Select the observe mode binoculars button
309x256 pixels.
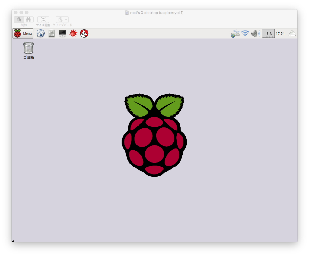[x=29, y=20]
